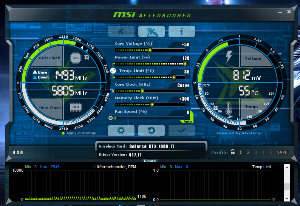Viewport: 300px width, 206px height.
Task: Click the Base clock triangle marker
Action: tap(35, 72)
